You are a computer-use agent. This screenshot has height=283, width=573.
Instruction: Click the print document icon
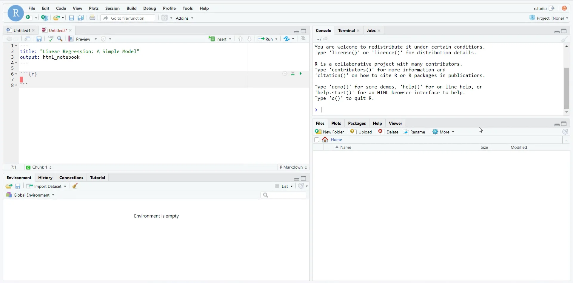point(93,18)
